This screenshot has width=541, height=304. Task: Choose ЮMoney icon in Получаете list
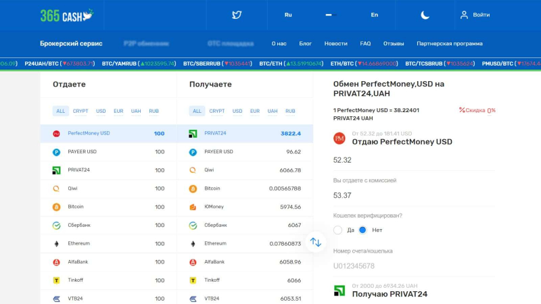coord(193,207)
